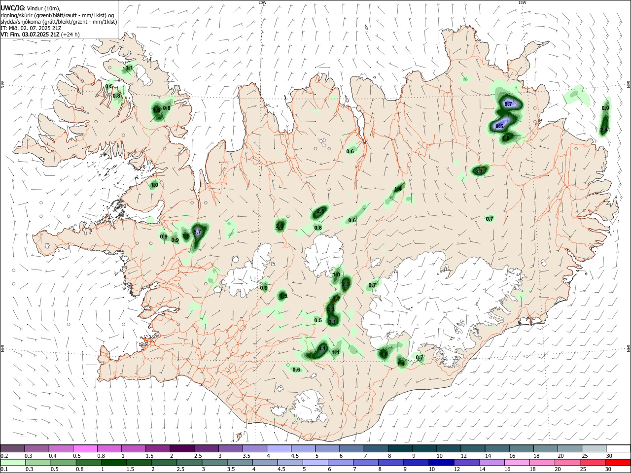The image size is (631, 473).
Task: Select the 12 purple rain scale swatch
Action: click(x=466, y=462)
